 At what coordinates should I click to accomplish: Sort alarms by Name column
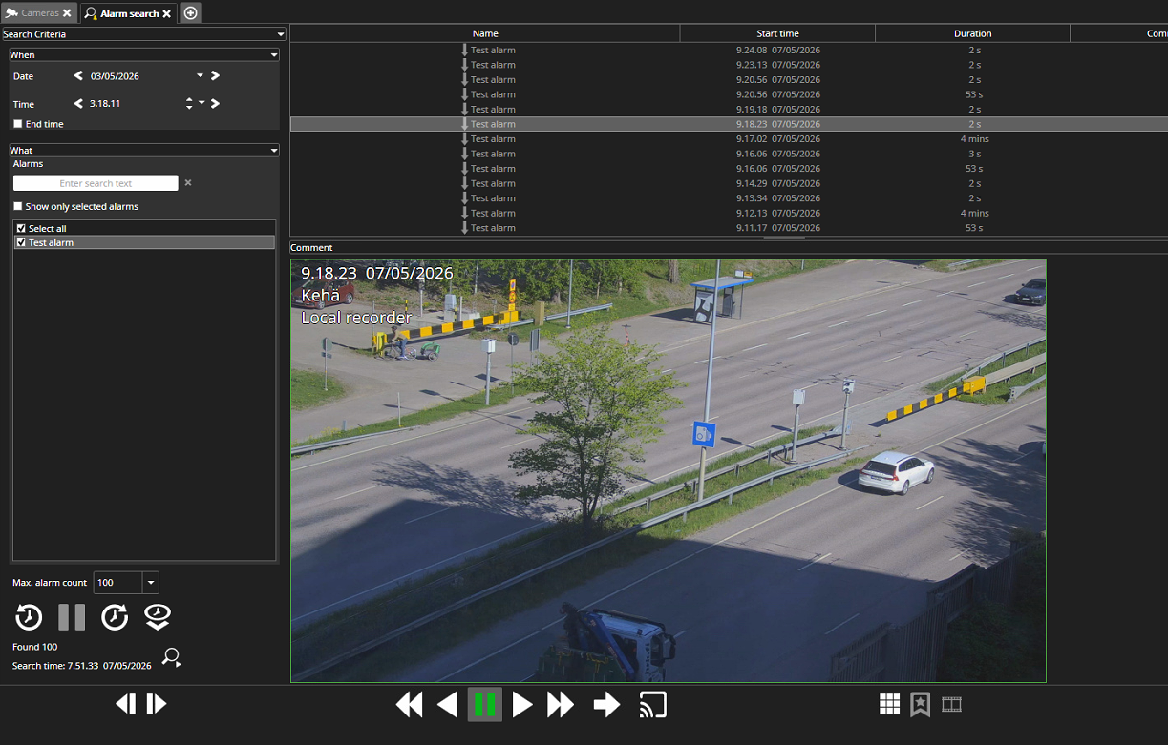coord(485,33)
